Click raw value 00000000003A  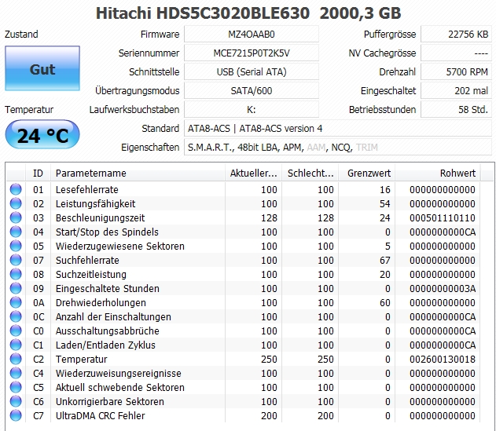pyautogui.click(x=443, y=288)
